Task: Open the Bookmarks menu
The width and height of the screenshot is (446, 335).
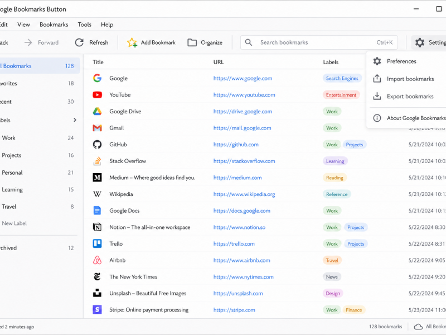Action: tap(54, 25)
